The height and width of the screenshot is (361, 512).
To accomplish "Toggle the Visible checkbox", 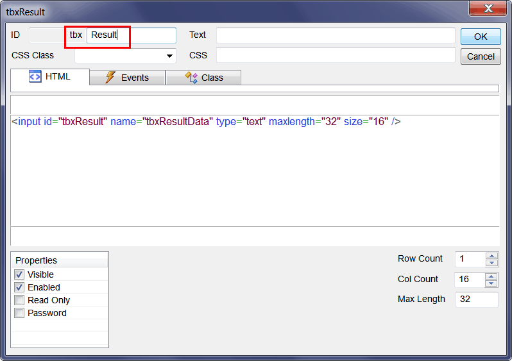I will coord(19,274).
